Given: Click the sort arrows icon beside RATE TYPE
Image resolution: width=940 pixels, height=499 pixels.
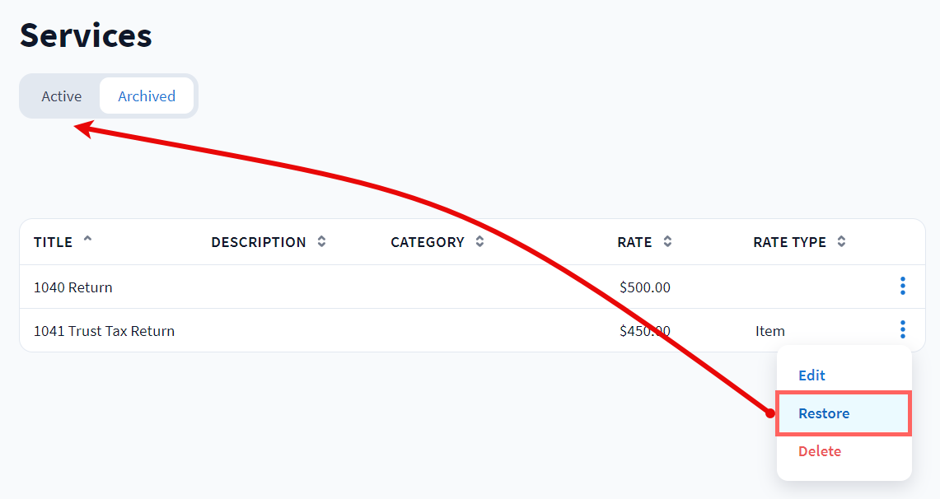Looking at the screenshot, I should pyautogui.click(x=841, y=242).
